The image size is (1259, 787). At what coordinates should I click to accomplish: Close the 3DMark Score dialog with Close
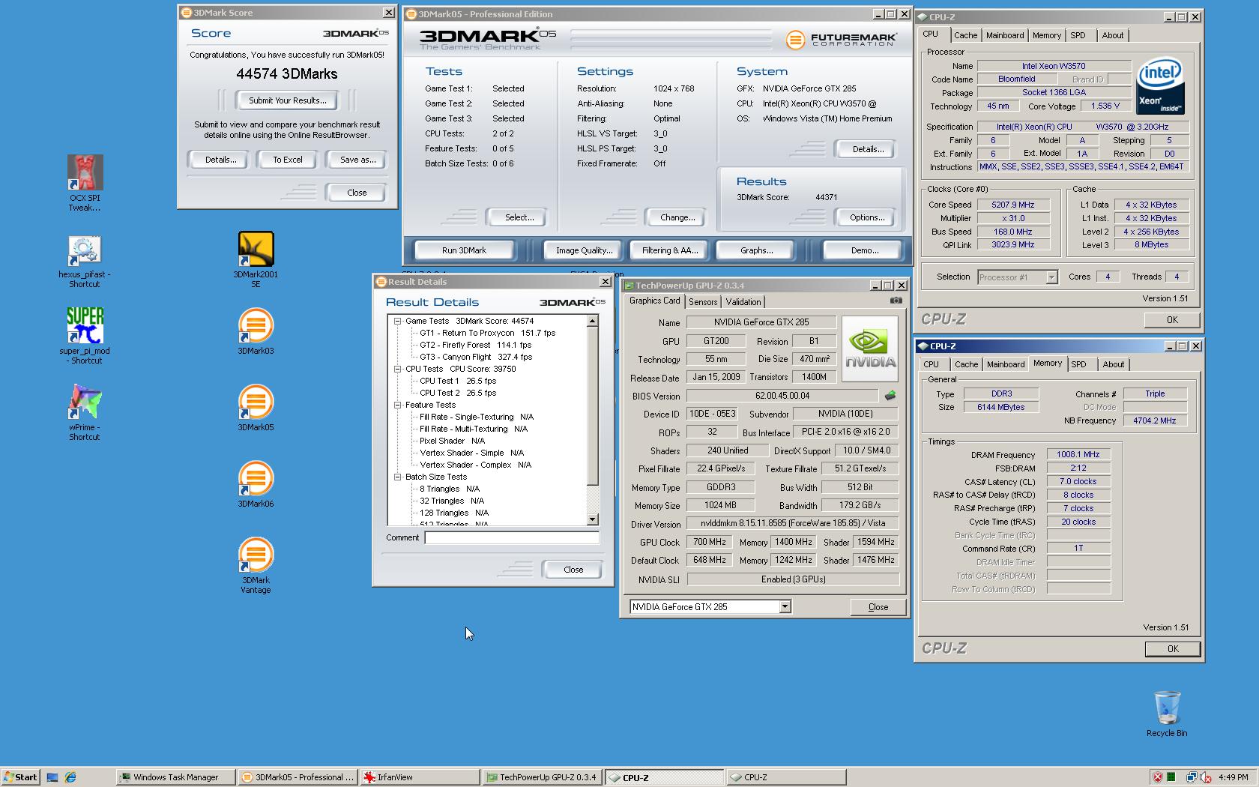(357, 193)
